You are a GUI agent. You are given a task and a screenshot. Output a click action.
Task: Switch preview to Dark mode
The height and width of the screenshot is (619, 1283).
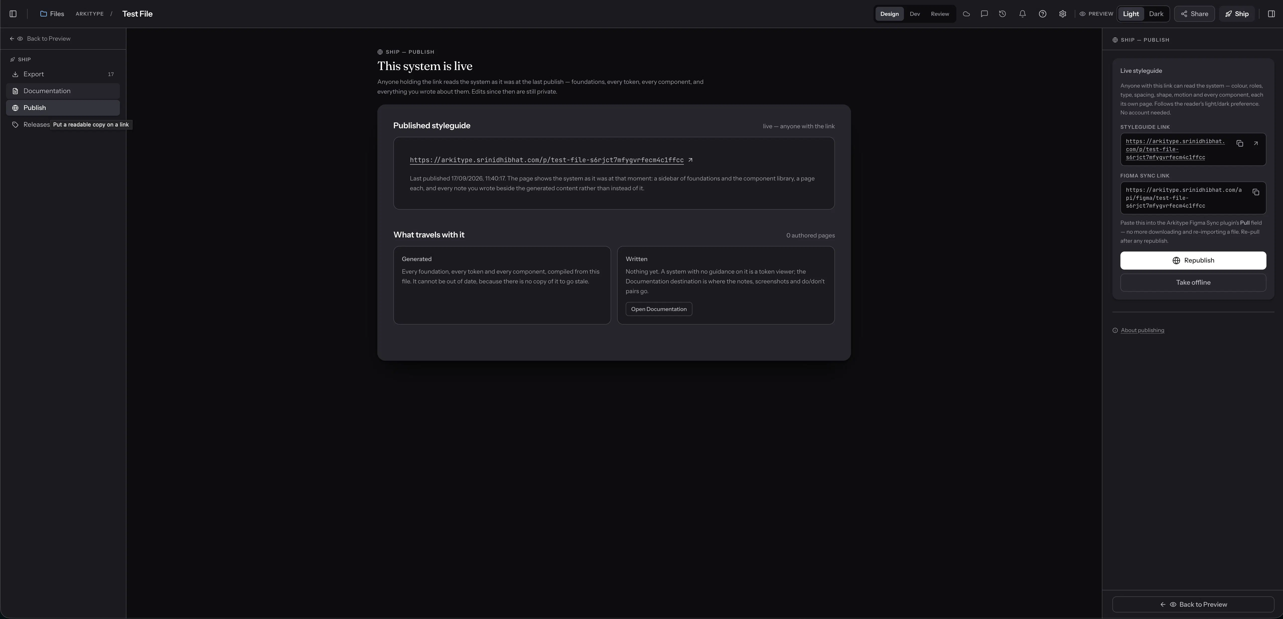[x=1156, y=14]
